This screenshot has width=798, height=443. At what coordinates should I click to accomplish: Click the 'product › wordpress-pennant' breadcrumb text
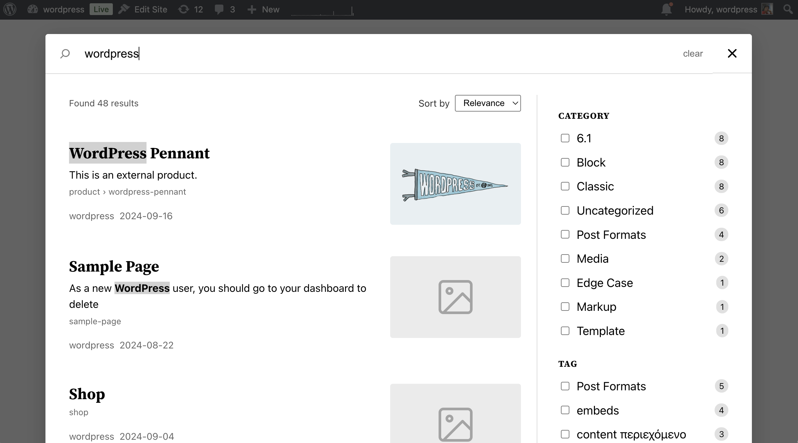[x=128, y=192]
